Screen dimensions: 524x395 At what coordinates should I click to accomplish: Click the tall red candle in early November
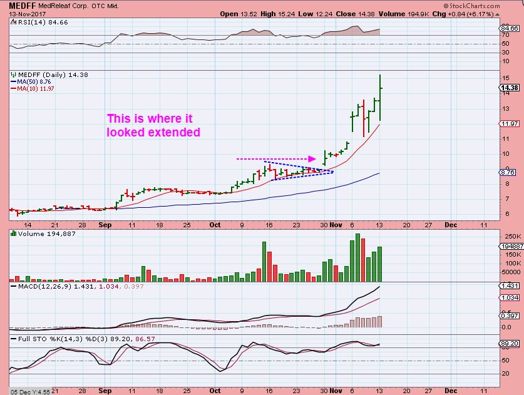[x=364, y=118]
